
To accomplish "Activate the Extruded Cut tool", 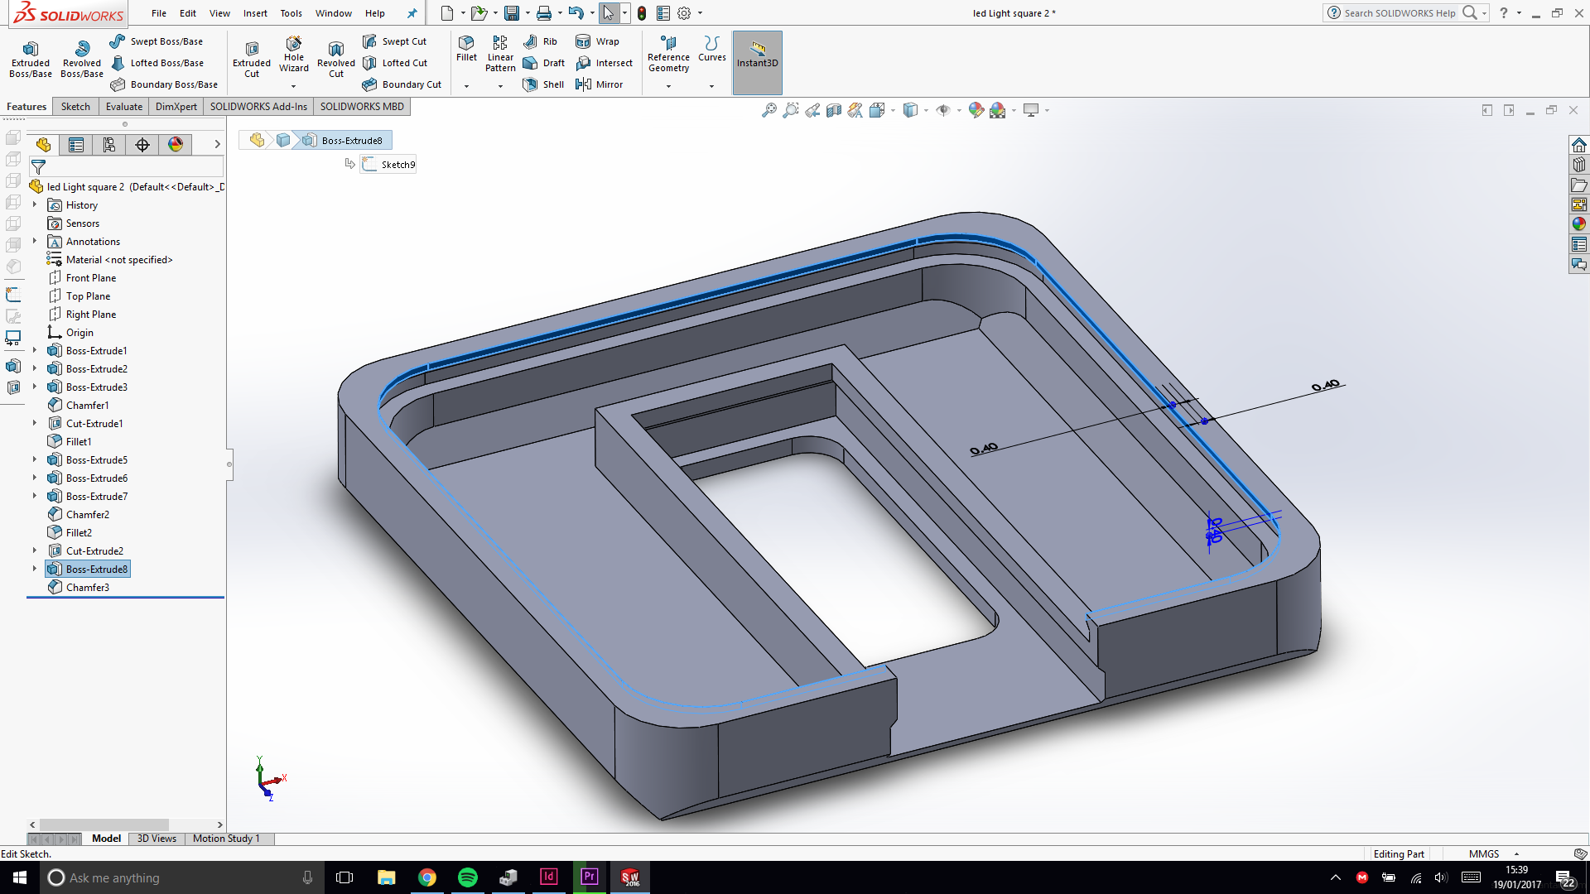I will 252,60.
